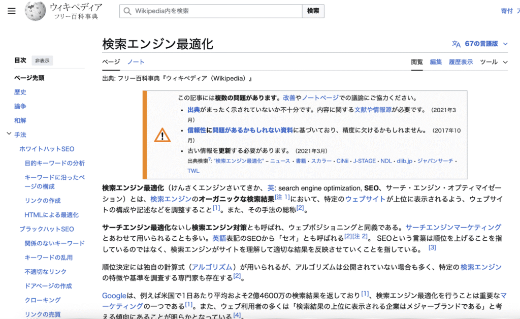This screenshot has width=520, height=319.
Task: Open the hamburger main menu
Action: [x=12, y=11]
